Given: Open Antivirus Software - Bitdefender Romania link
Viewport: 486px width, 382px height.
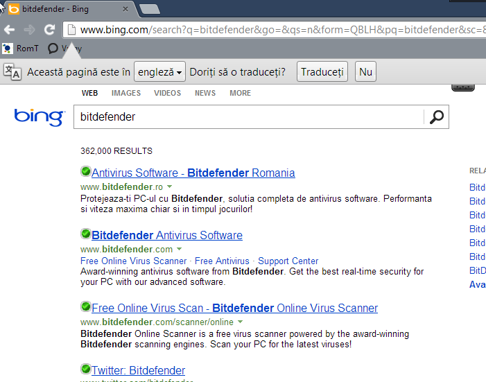Looking at the screenshot, I should click(193, 173).
